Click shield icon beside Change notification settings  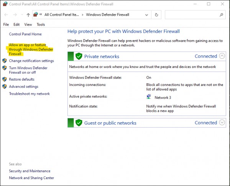tap(5, 61)
